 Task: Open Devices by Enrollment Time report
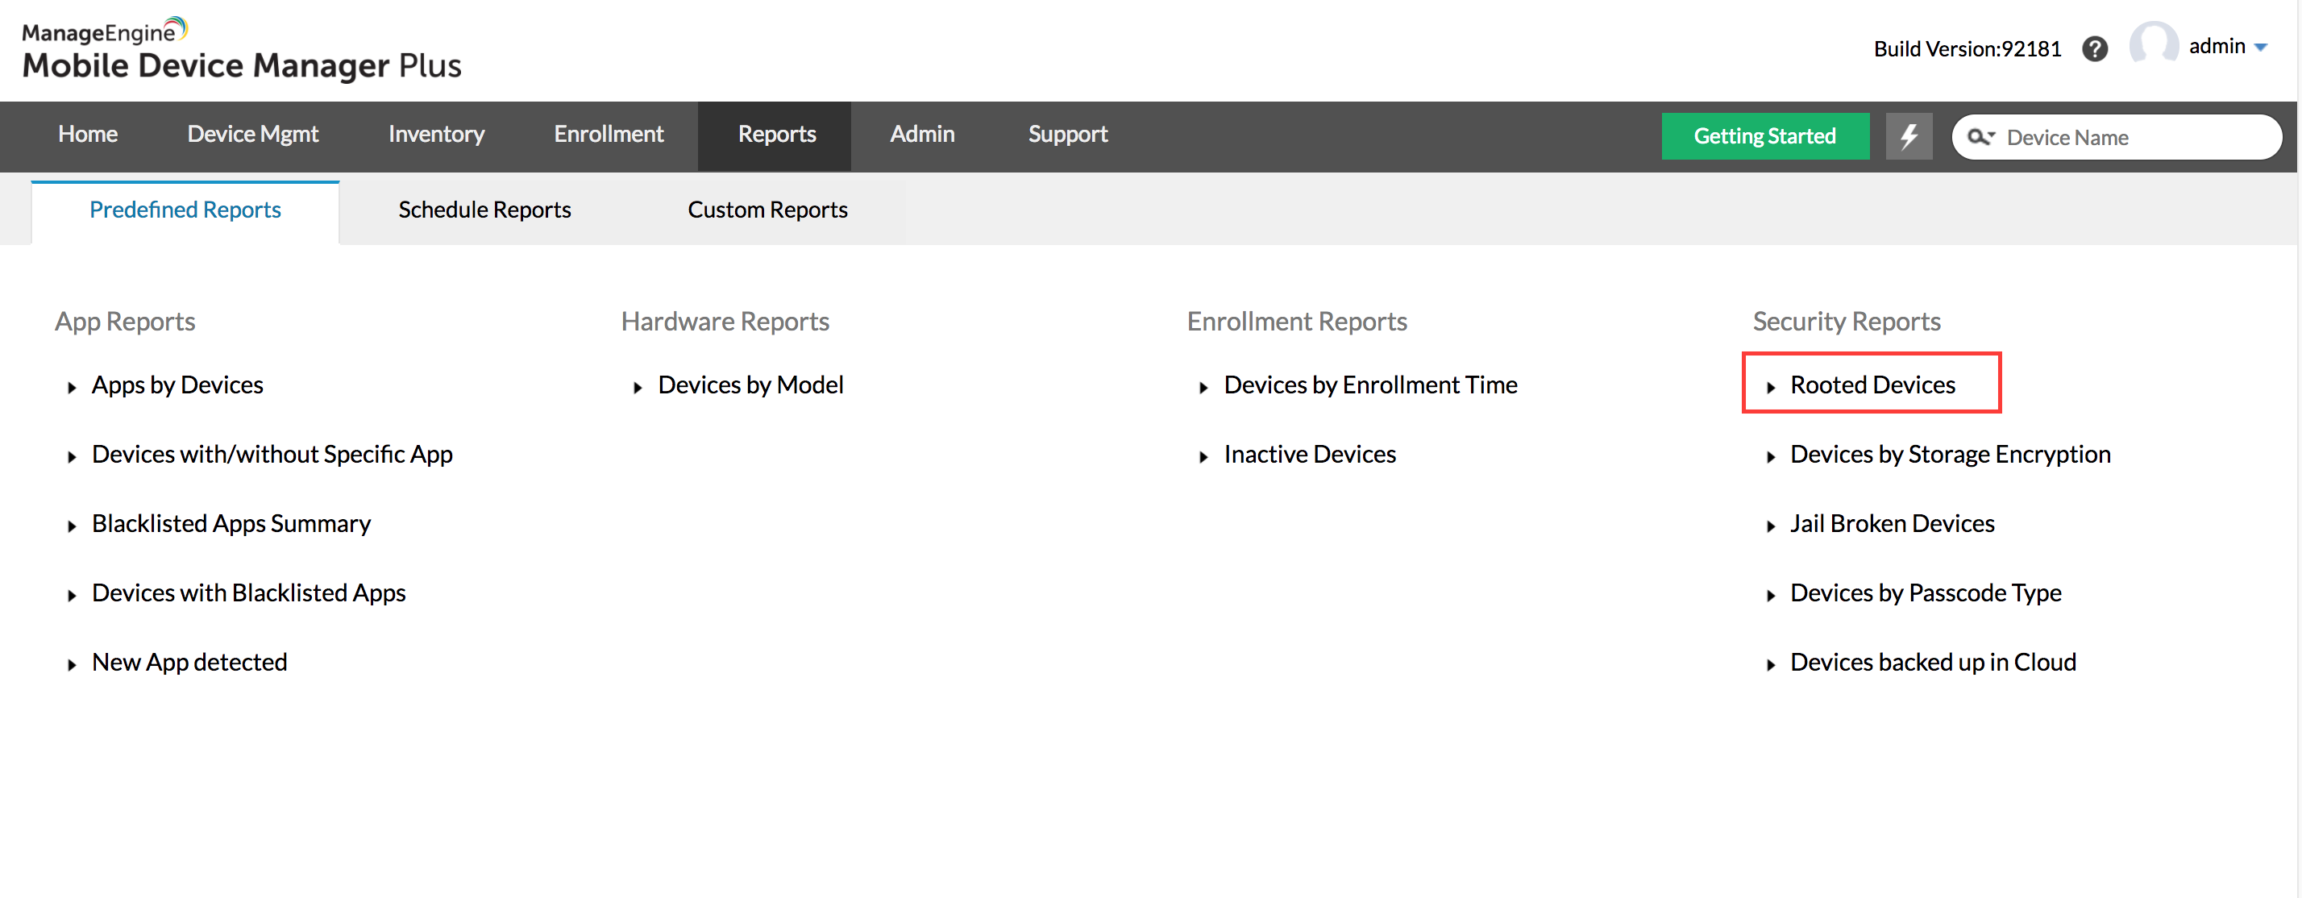1369,385
